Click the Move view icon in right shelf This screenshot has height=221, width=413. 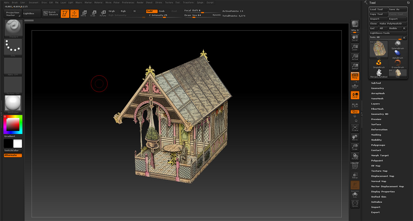[x=355, y=138]
